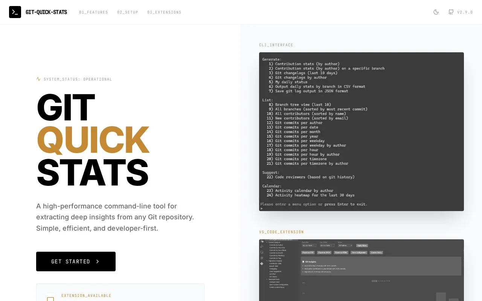Viewport: 482px width, 301px height.
Task: Click the orange QUICK heading word
Action: pos(93,140)
